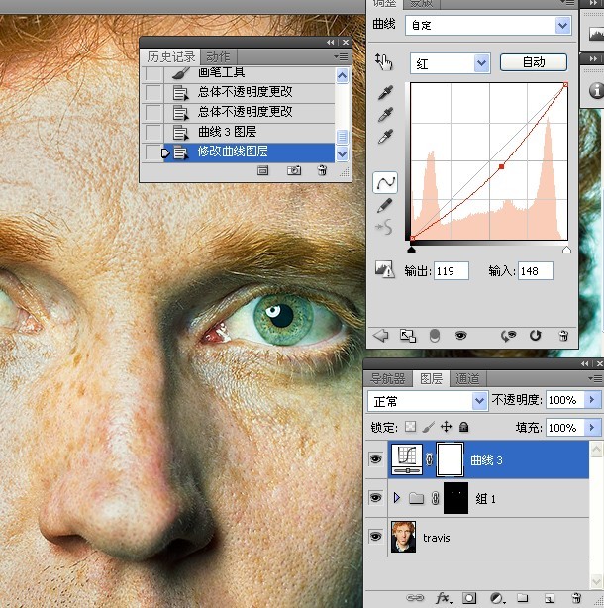Click the white input level slider
The height and width of the screenshot is (608, 604).
coord(566,251)
